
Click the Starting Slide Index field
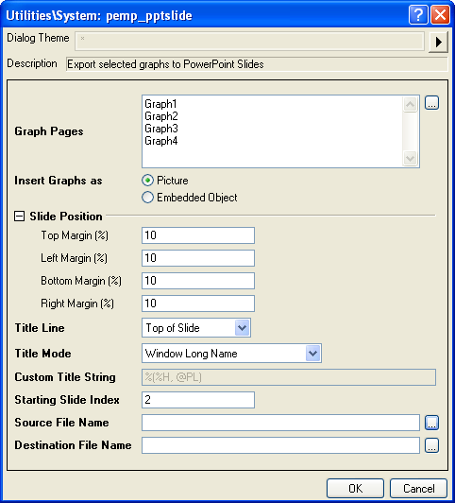(x=198, y=400)
